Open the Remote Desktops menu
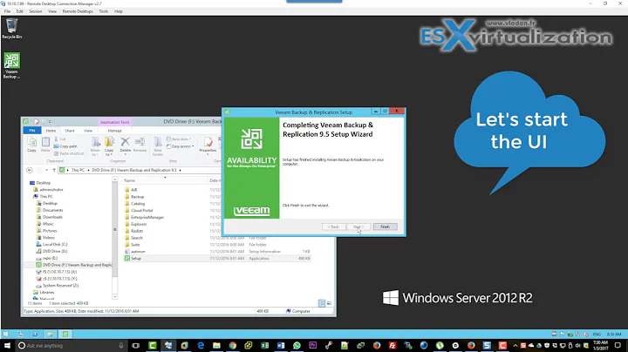 click(78, 11)
